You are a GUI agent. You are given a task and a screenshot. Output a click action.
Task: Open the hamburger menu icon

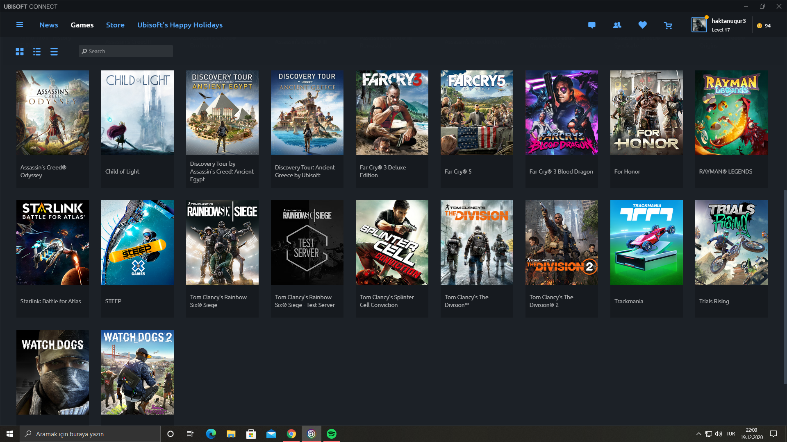[19, 25]
